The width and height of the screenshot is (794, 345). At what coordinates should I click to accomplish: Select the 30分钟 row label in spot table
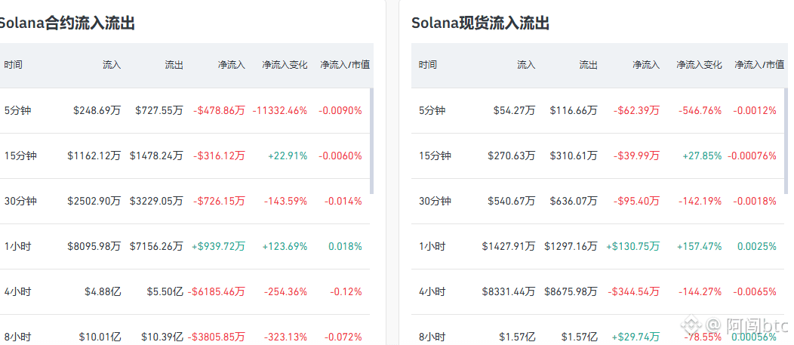click(x=435, y=201)
